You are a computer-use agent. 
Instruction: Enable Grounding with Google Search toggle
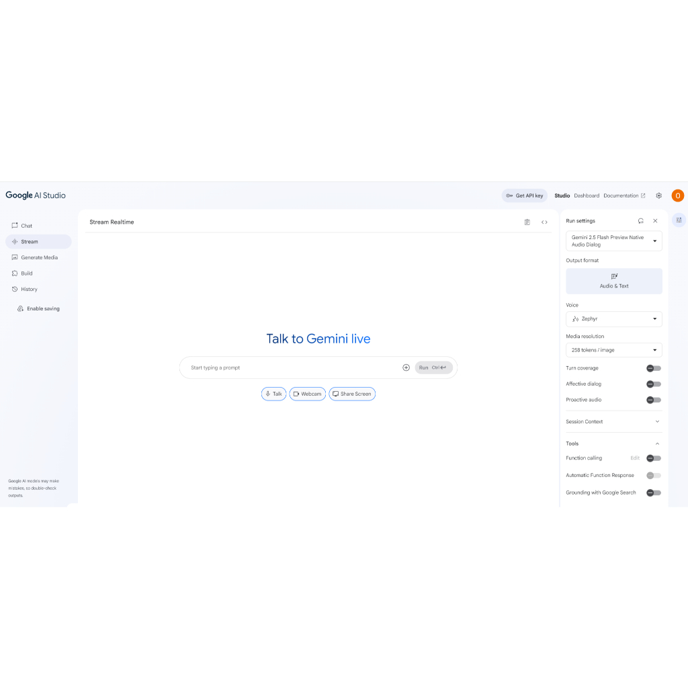[x=653, y=492]
